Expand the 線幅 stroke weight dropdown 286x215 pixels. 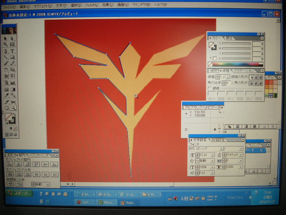click(x=228, y=77)
